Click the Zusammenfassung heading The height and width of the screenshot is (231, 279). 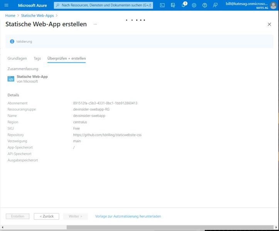[x=23, y=69]
